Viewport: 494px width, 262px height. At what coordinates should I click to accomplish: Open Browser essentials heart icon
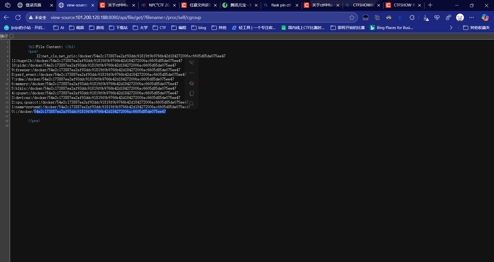pos(437,17)
